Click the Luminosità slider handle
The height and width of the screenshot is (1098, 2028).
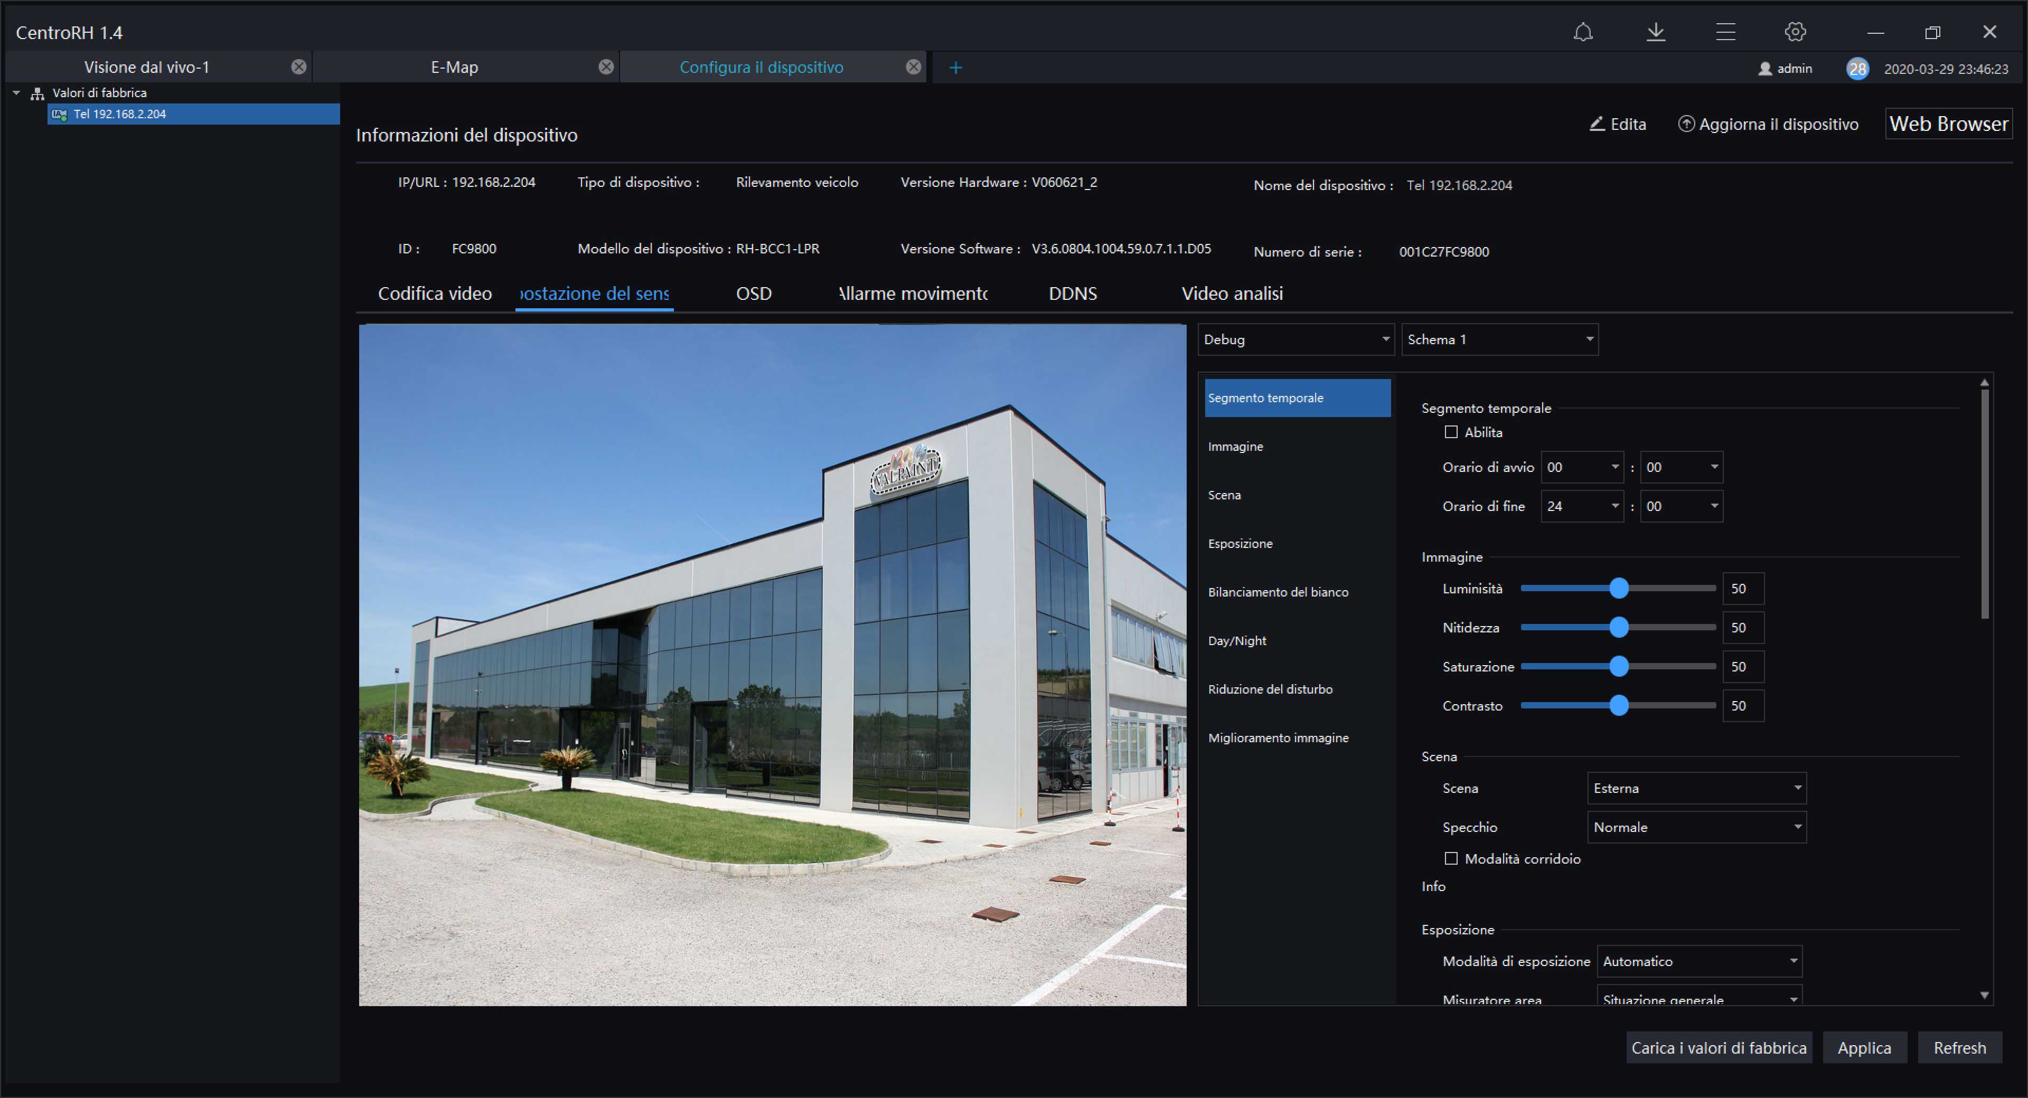point(1619,588)
